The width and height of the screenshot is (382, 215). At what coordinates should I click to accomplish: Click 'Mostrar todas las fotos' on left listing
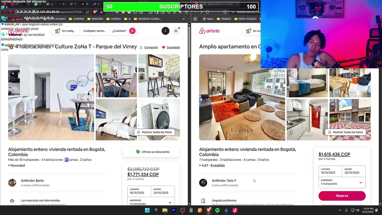[x=154, y=132]
